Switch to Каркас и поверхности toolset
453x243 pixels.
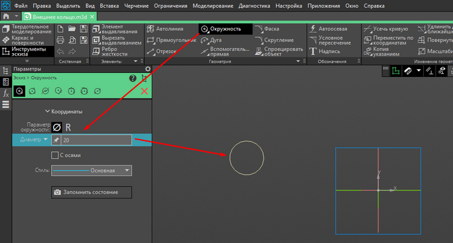coord(23,40)
